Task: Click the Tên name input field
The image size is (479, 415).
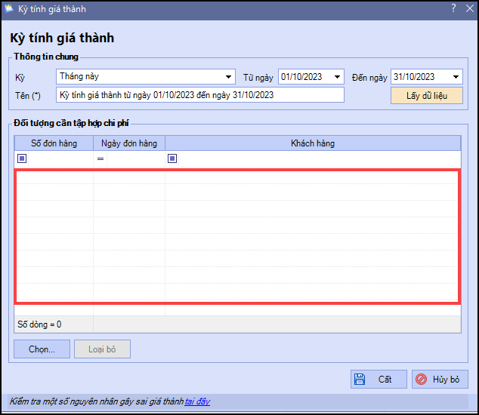Action: click(x=200, y=95)
